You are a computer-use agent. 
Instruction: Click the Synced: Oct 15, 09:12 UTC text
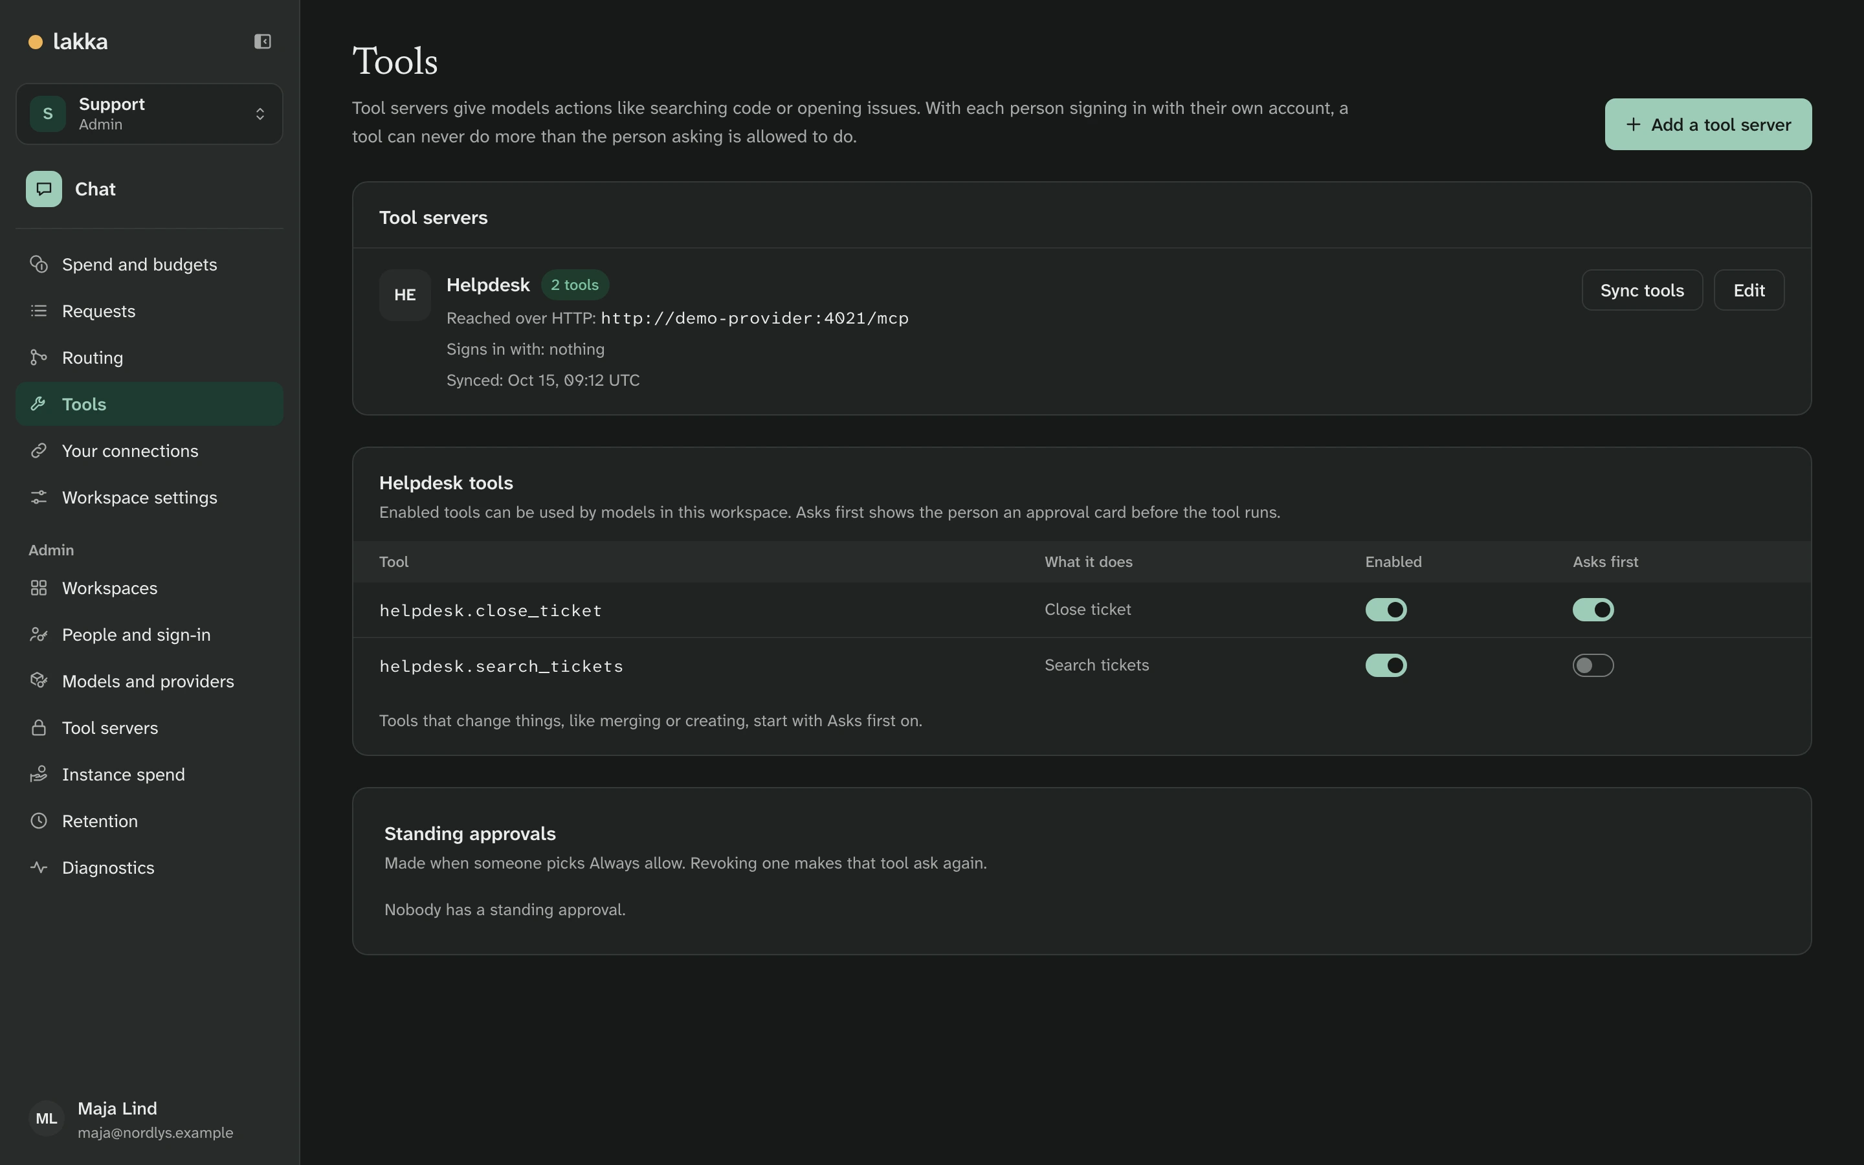[543, 381]
